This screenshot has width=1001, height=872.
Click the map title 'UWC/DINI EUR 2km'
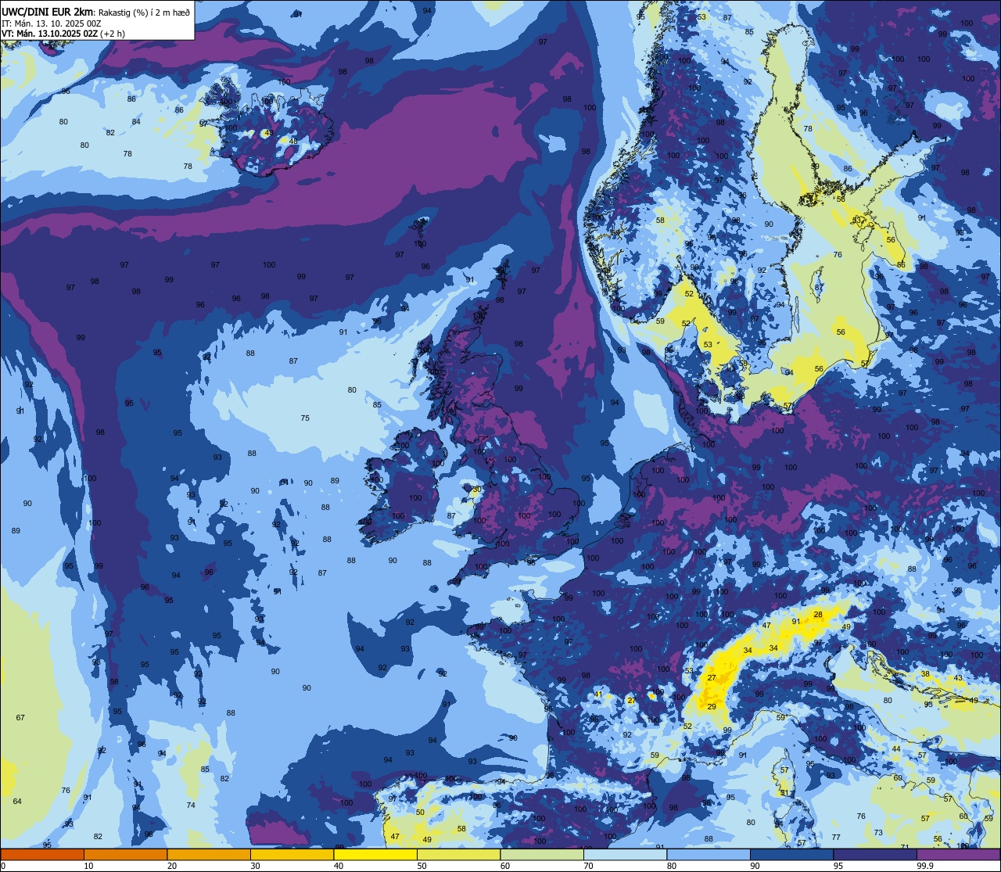48,11
